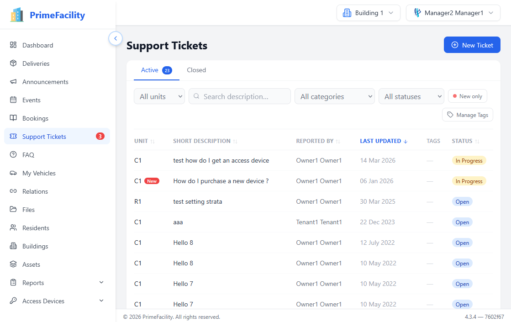511x322 pixels.
Task: Open the Residents page icon
Action: tap(14, 227)
